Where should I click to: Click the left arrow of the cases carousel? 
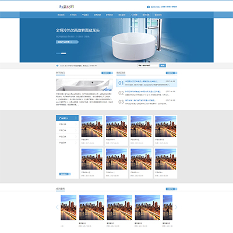pyautogui.click(x=57, y=207)
